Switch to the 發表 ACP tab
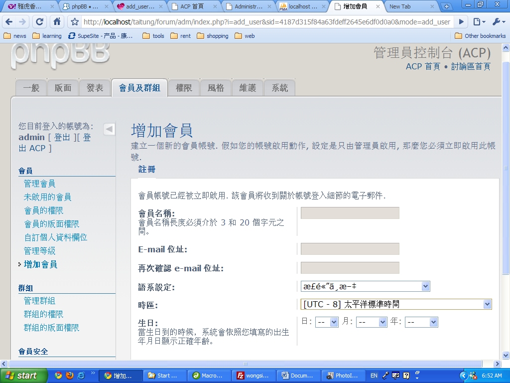Viewport: 510px width, 383px height. (x=95, y=88)
